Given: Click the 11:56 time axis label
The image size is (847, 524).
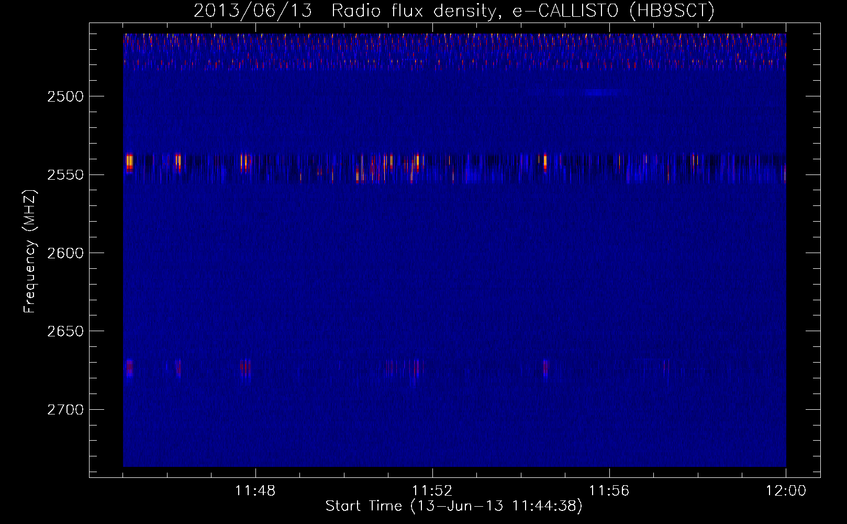Looking at the screenshot, I should click(x=609, y=491).
